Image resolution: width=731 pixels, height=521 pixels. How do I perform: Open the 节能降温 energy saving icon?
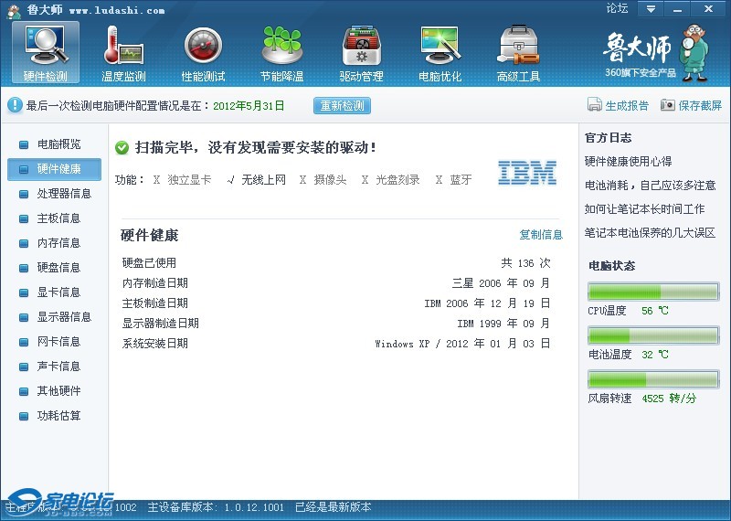pos(282,46)
